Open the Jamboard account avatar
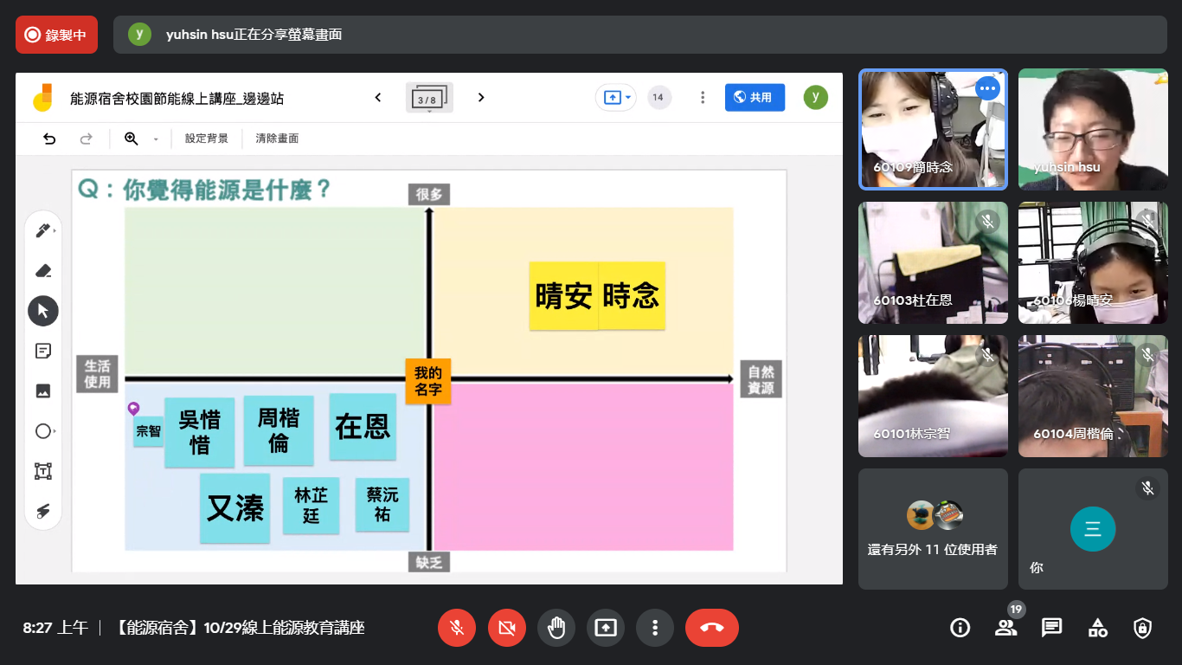The image size is (1182, 665). (815, 97)
